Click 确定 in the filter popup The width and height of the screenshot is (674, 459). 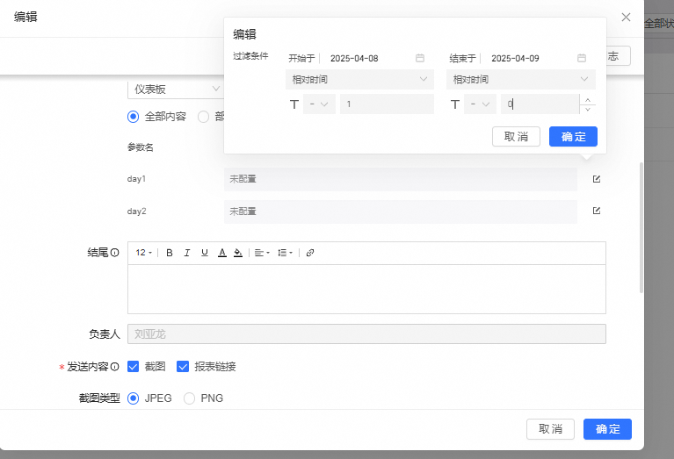[573, 137]
